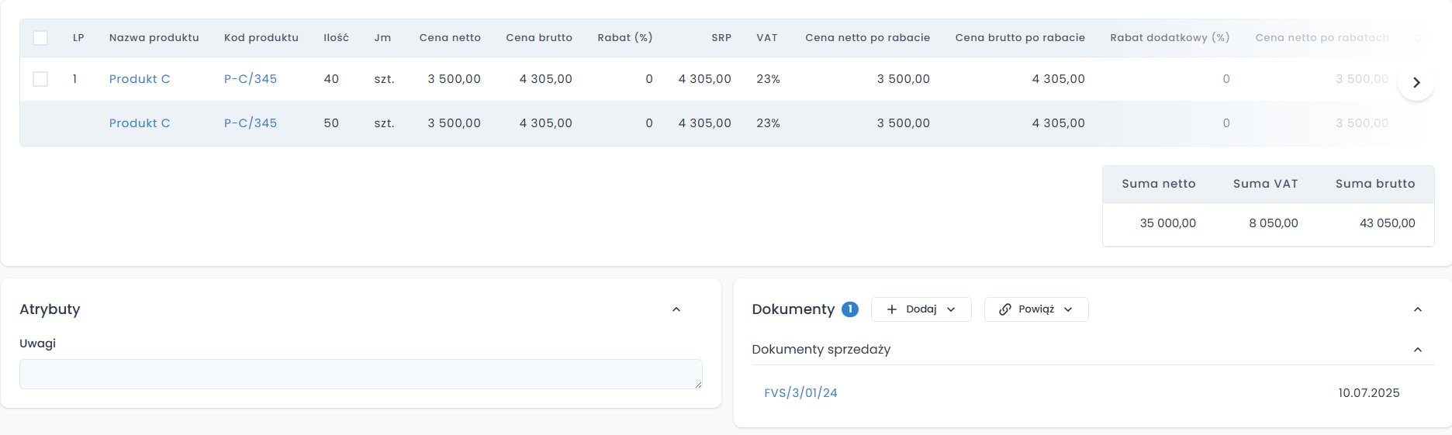
Task: Open P-C/345 code in the second row
Action: click(x=251, y=123)
